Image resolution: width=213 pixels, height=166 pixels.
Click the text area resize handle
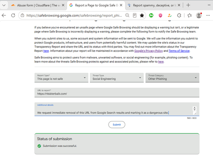click(x=195, y=113)
